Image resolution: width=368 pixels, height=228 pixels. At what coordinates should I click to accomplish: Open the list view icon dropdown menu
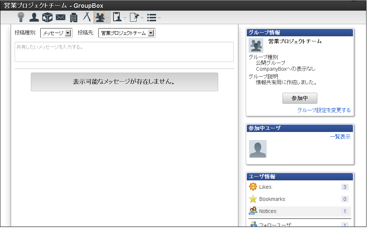[x=154, y=18]
